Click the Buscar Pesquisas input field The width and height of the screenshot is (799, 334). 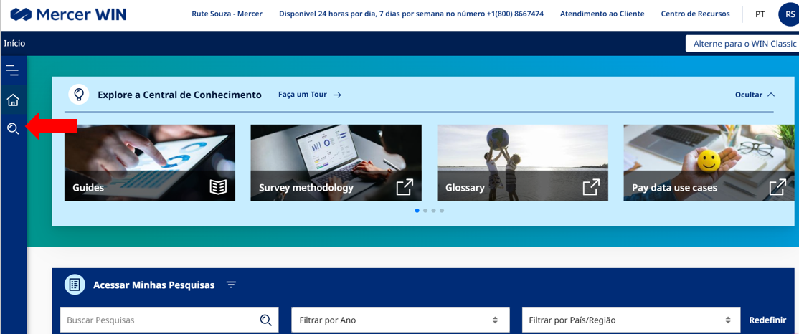pyautogui.click(x=158, y=320)
